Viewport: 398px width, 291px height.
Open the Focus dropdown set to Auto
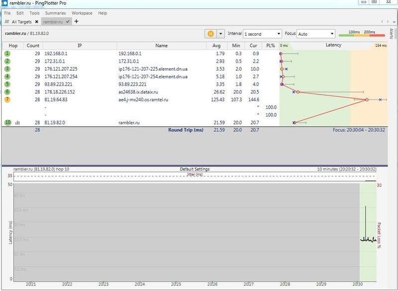(316, 34)
